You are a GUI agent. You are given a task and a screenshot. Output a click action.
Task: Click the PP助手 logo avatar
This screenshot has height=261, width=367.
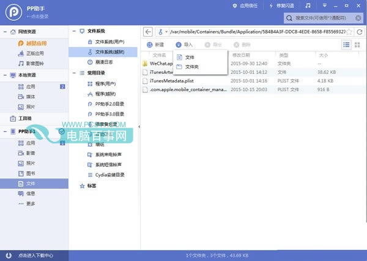pyautogui.click(x=14, y=12)
